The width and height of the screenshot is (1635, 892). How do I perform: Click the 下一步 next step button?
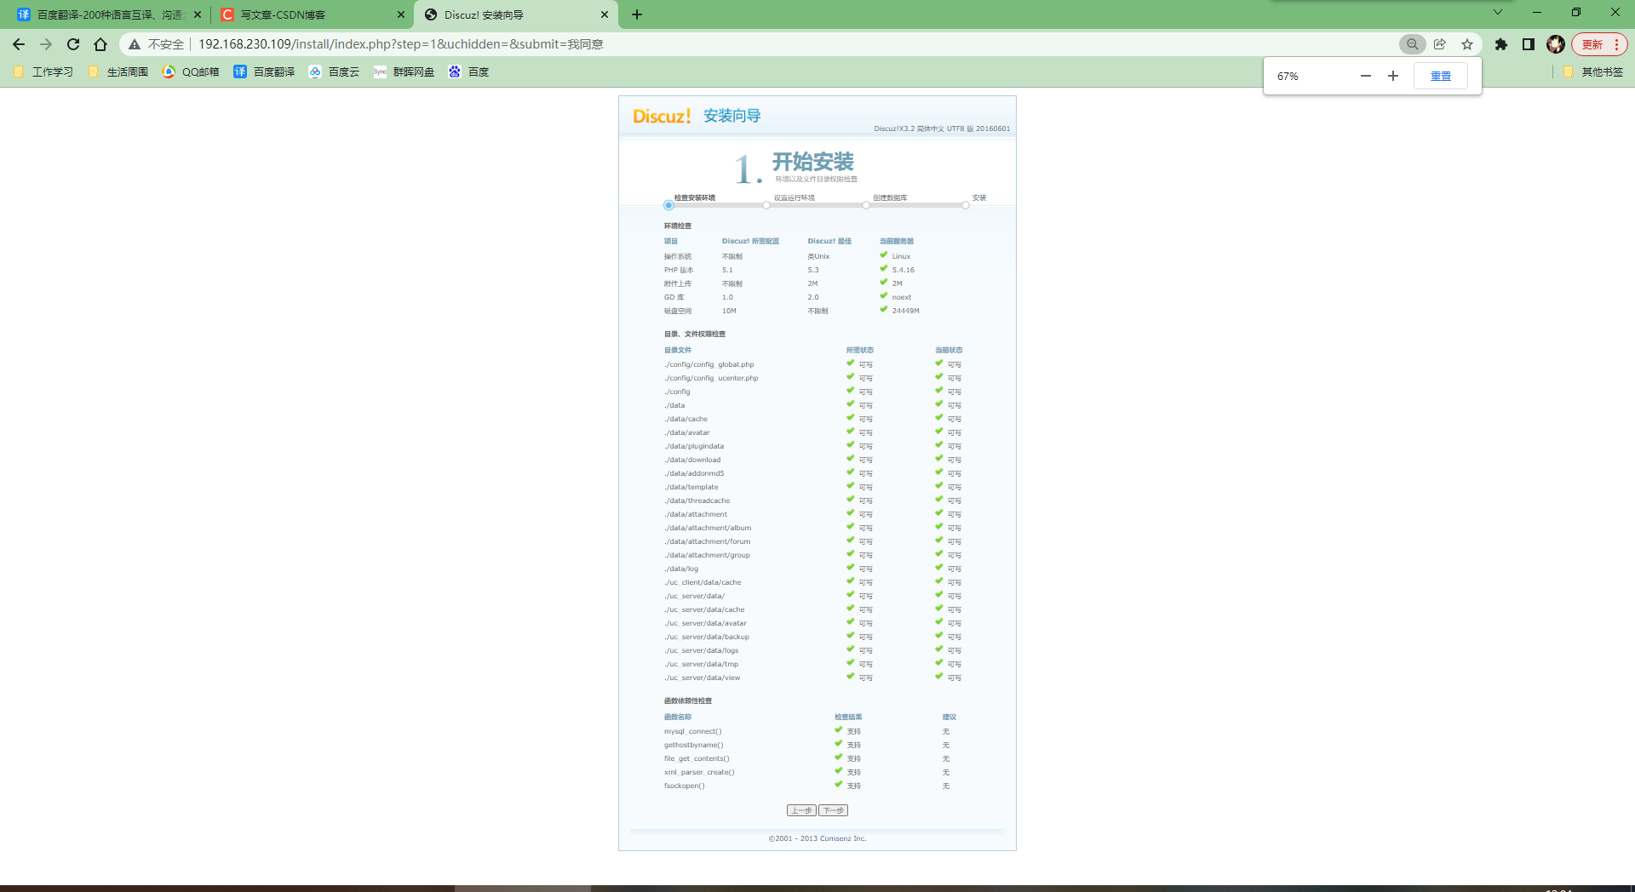pyautogui.click(x=833, y=810)
